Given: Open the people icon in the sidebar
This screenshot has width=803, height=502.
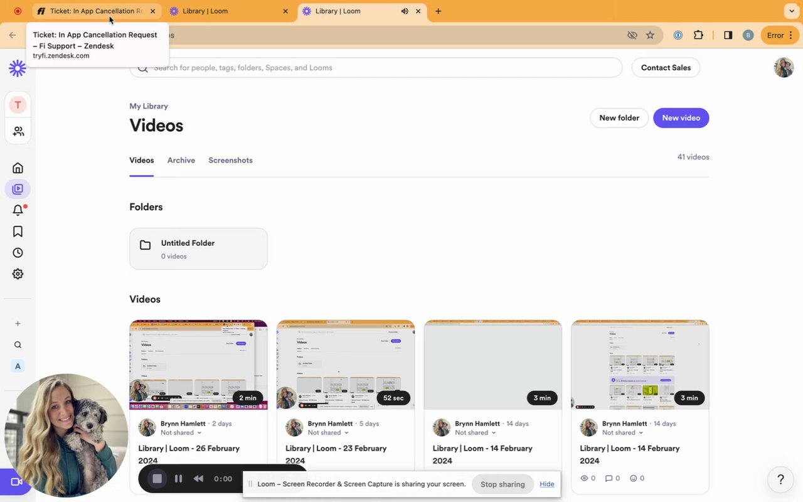Looking at the screenshot, I should (x=18, y=131).
